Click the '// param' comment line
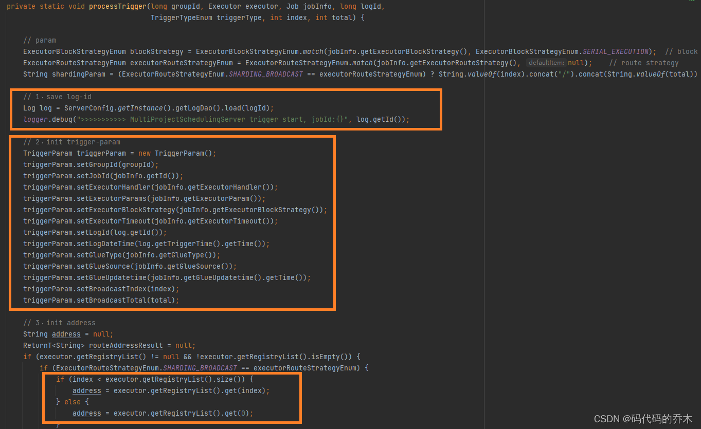Viewport: 701px width, 429px height. tap(40, 40)
